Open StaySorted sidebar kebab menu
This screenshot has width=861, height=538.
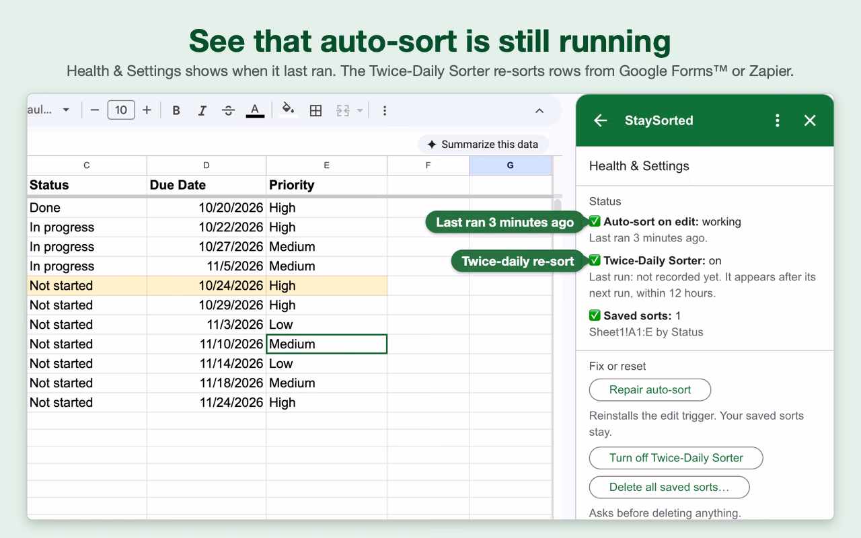[x=778, y=120]
